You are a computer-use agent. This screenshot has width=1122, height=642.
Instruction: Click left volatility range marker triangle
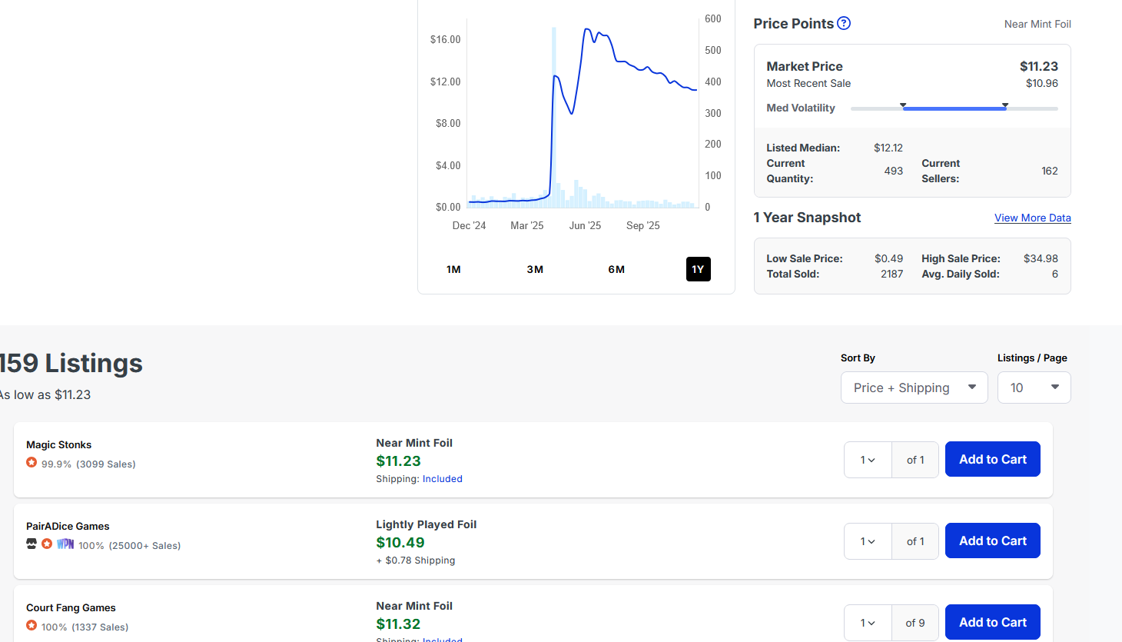903,105
